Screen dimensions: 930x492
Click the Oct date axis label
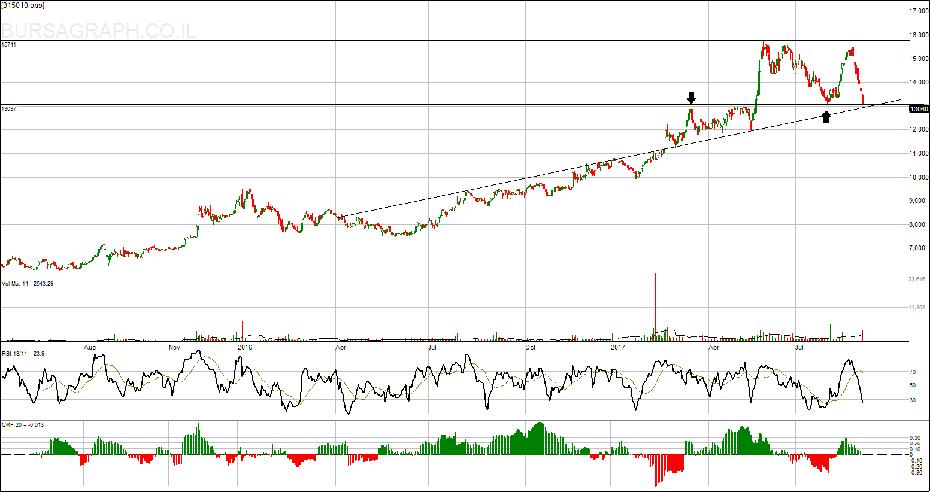coord(531,347)
